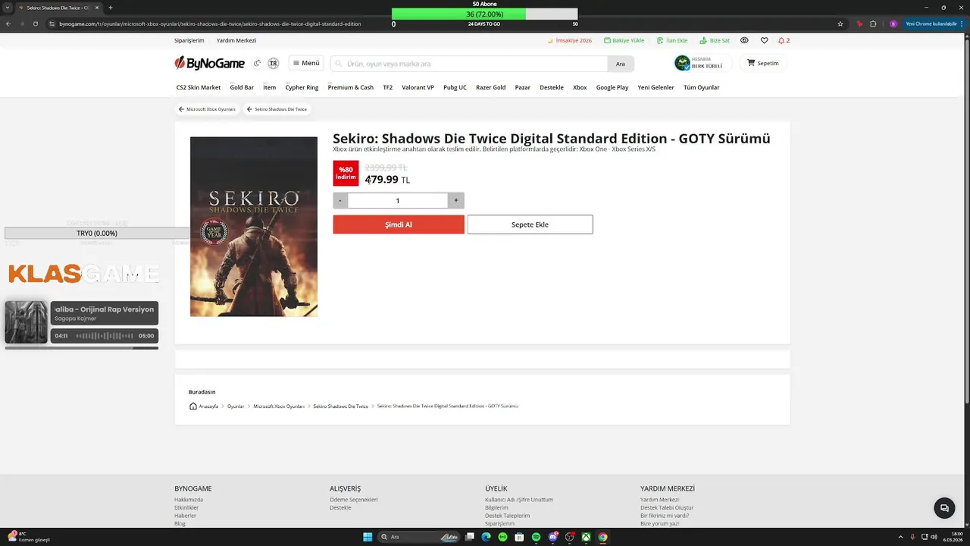The height and width of the screenshot is (546, 970).
Task: Open Hakkımızda footer link
Action: coord(189,500)
